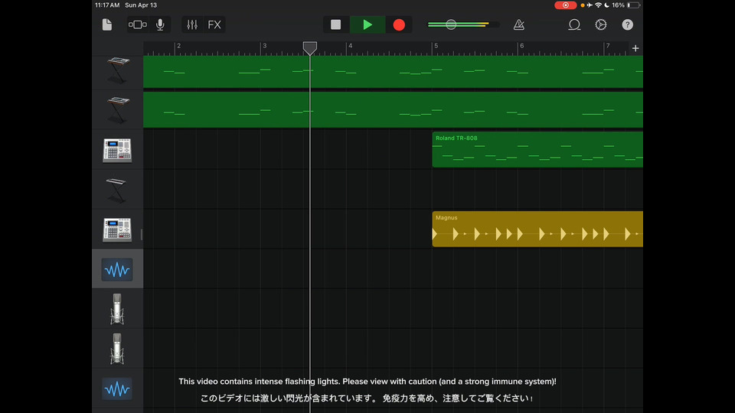Open help question mark
This screenshot has height=413, width=735.
tap(627, 24)
